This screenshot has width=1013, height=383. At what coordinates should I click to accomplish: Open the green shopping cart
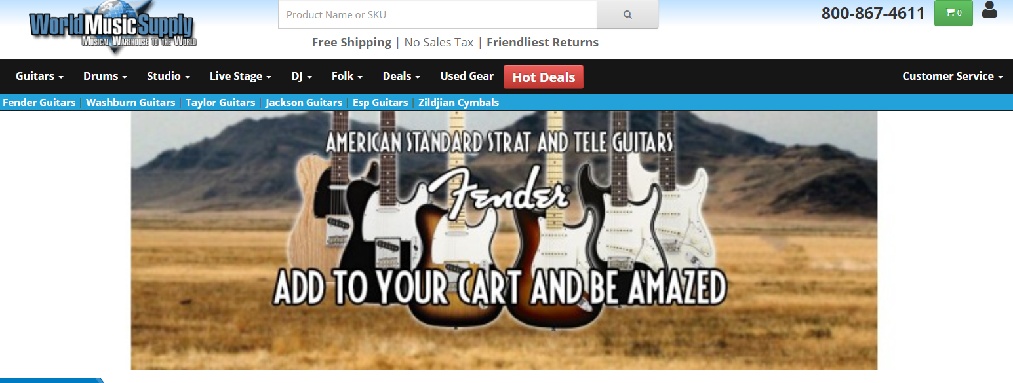(x=953, y=13)
